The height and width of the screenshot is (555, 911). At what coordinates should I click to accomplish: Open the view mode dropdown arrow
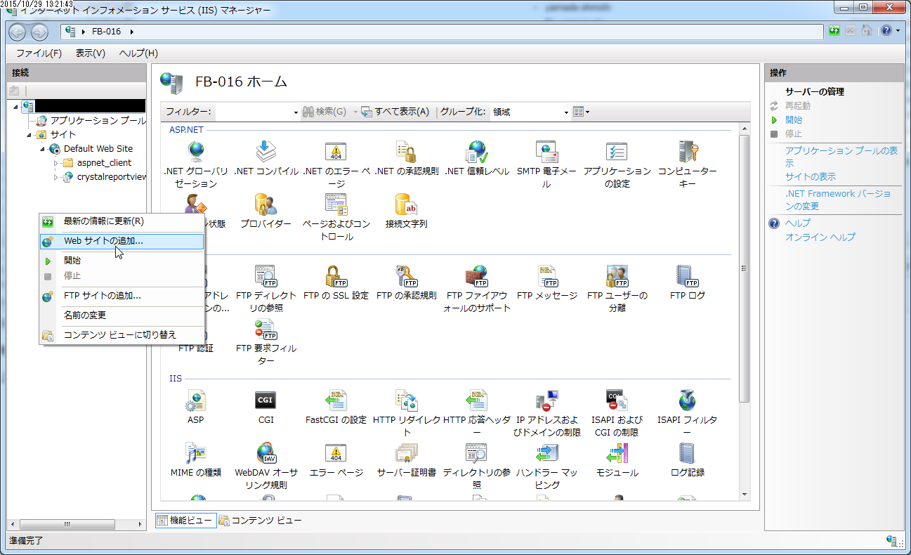coord(588,112)
